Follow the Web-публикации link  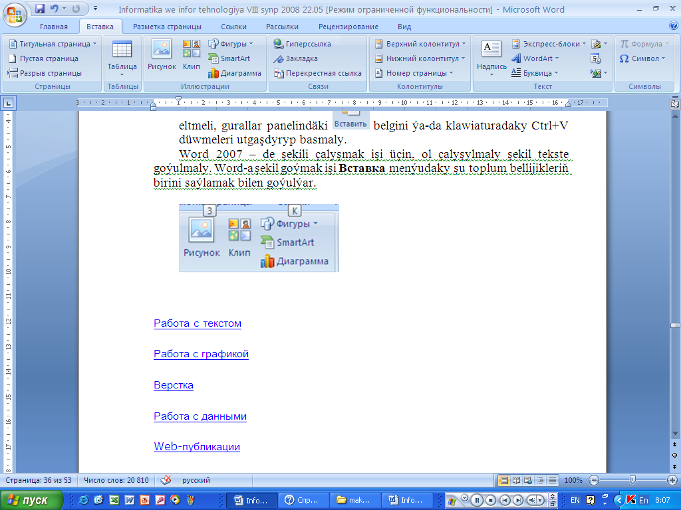point(197,447)
